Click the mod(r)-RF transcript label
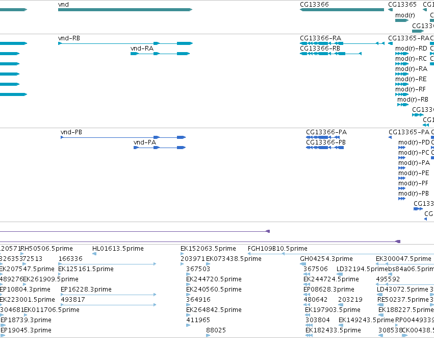 click(411, 89)
